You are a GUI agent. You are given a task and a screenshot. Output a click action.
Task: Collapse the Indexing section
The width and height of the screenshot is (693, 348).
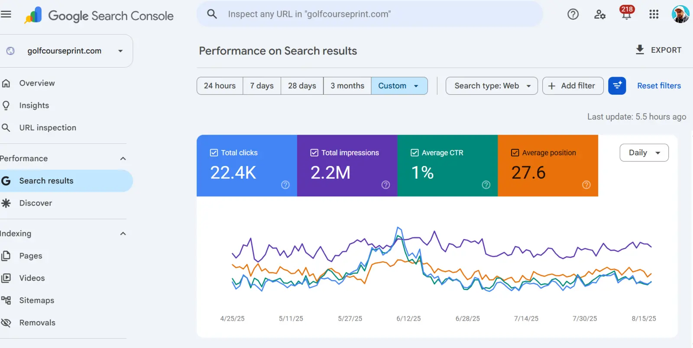(x=123, y=234)
